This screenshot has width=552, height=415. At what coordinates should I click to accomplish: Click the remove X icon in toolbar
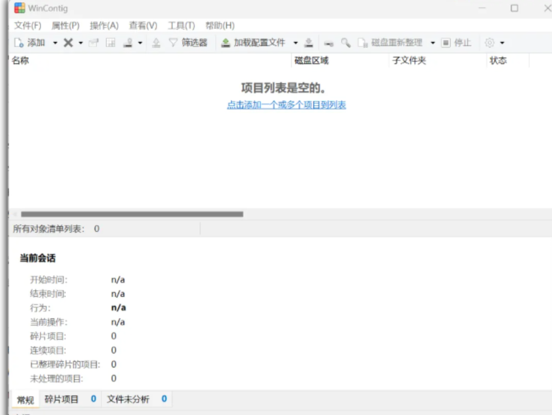(x=68, y=43)
